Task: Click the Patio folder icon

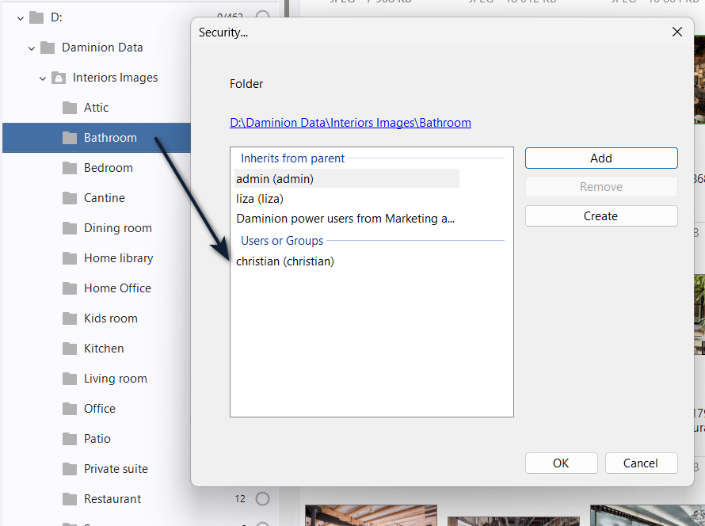Action: [70, 439]
